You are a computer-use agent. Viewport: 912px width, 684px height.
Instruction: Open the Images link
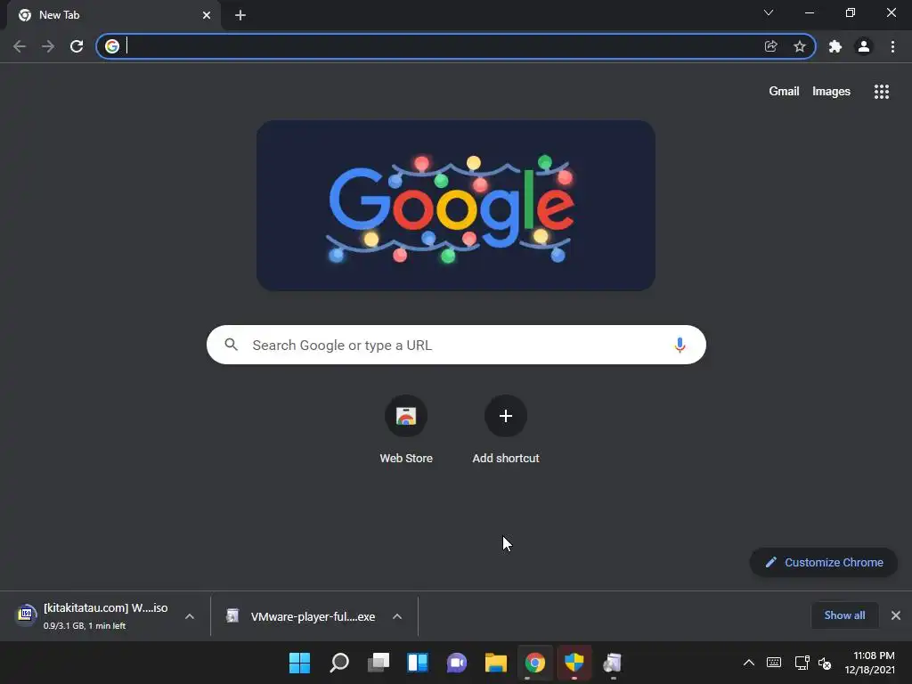831,92
